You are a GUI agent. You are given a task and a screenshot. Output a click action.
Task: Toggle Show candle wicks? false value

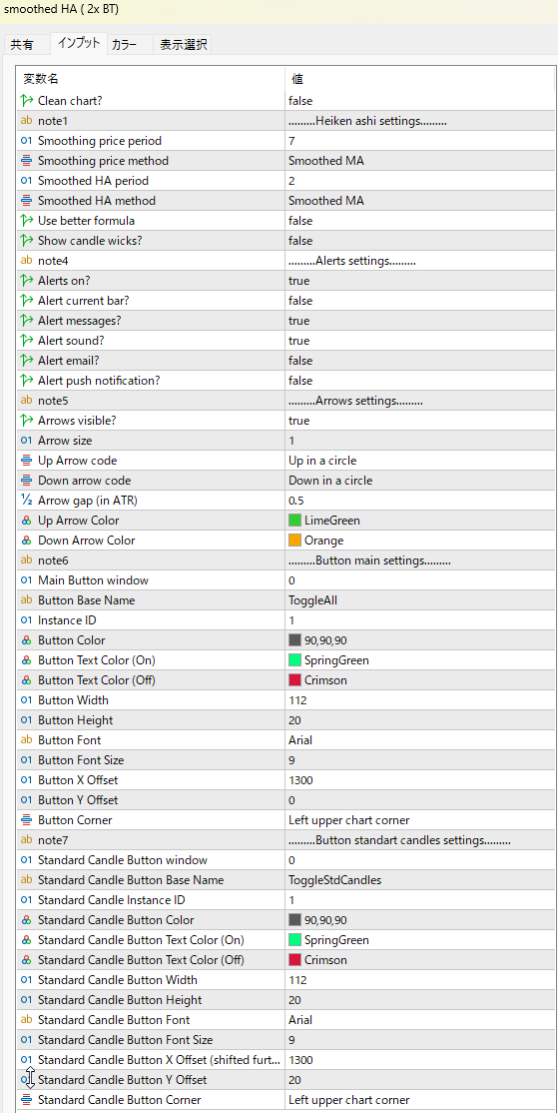419,241
